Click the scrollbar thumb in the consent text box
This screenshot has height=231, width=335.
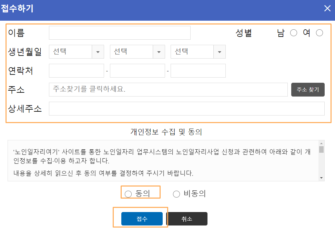[321, 149]
